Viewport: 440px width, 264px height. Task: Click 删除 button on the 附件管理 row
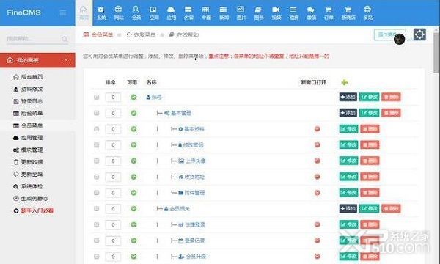370,193
